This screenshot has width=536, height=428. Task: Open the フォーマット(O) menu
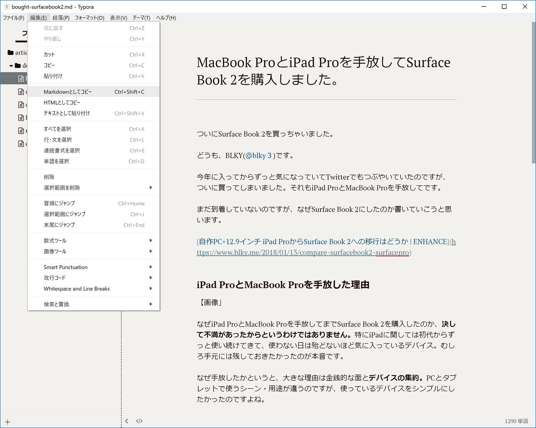tap(89, 18)
